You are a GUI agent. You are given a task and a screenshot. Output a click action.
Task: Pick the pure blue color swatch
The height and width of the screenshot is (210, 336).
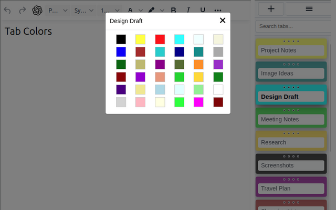coord(121,52)
